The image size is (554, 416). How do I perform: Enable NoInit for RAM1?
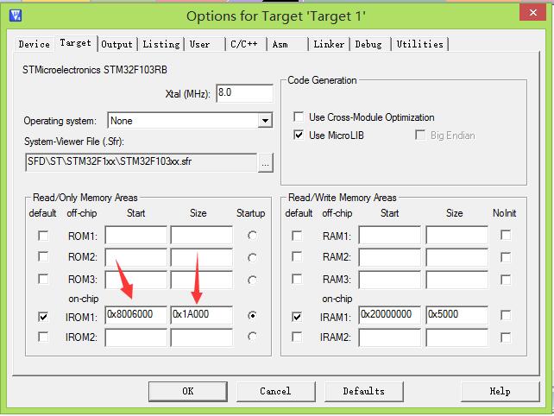506,235
